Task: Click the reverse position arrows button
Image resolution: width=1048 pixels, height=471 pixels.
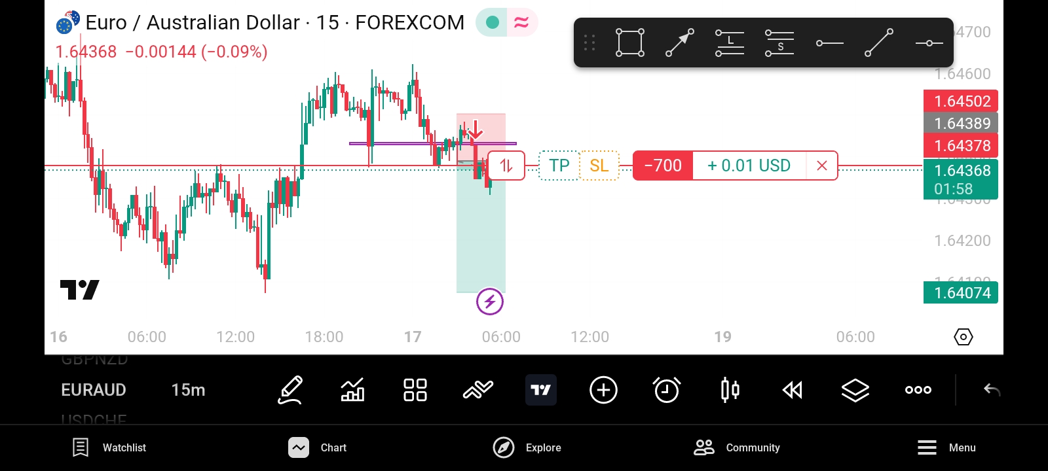Action: pyautogui.click(x=506, y=166)
